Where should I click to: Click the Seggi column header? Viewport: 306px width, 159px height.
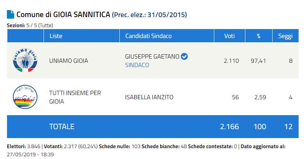click(x=285, y=36)
